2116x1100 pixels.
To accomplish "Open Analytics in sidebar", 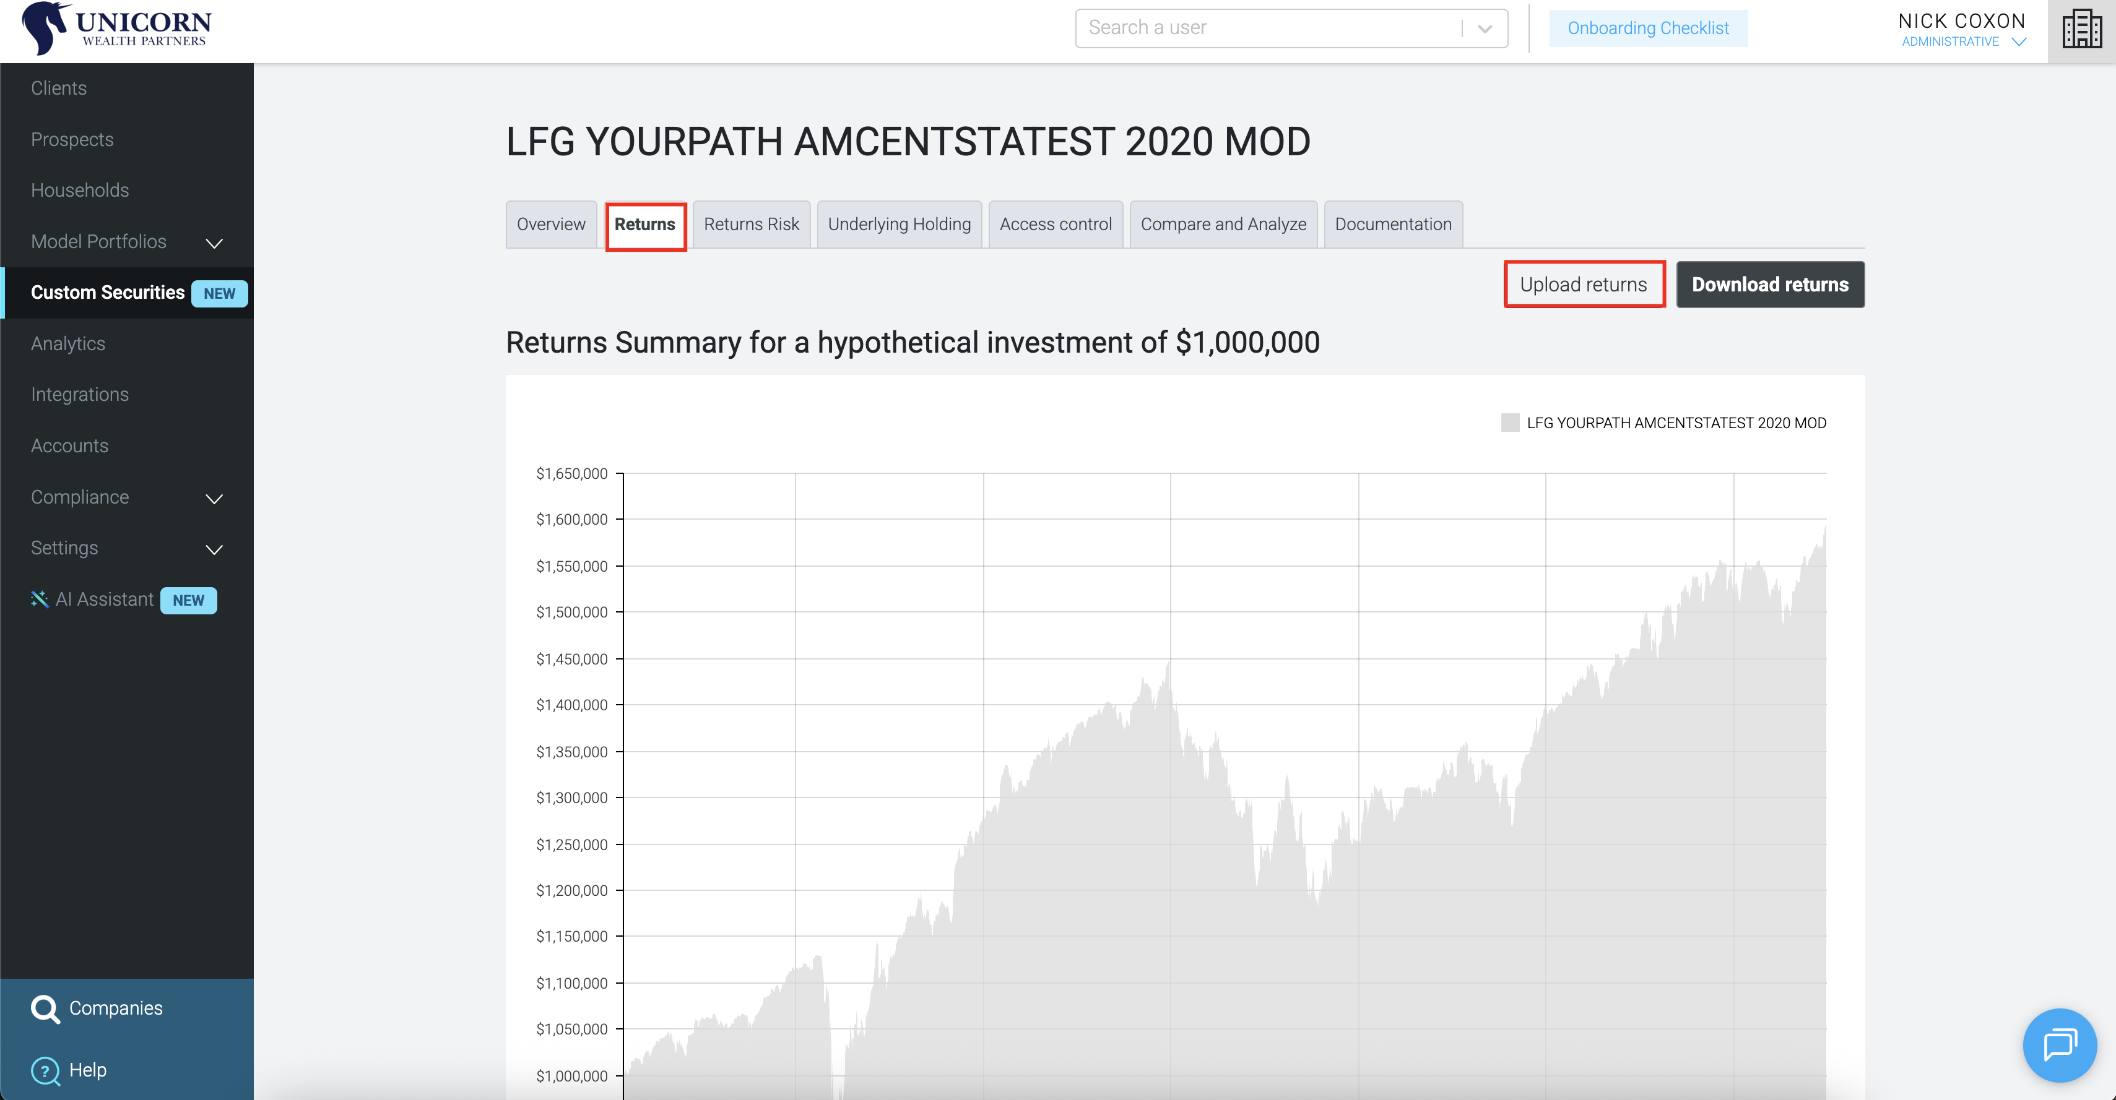I will (68, 344).
